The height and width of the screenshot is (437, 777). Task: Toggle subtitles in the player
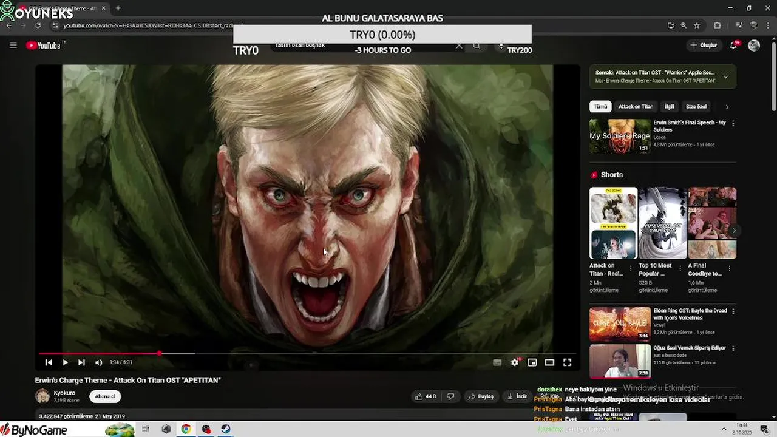(497, 362)
